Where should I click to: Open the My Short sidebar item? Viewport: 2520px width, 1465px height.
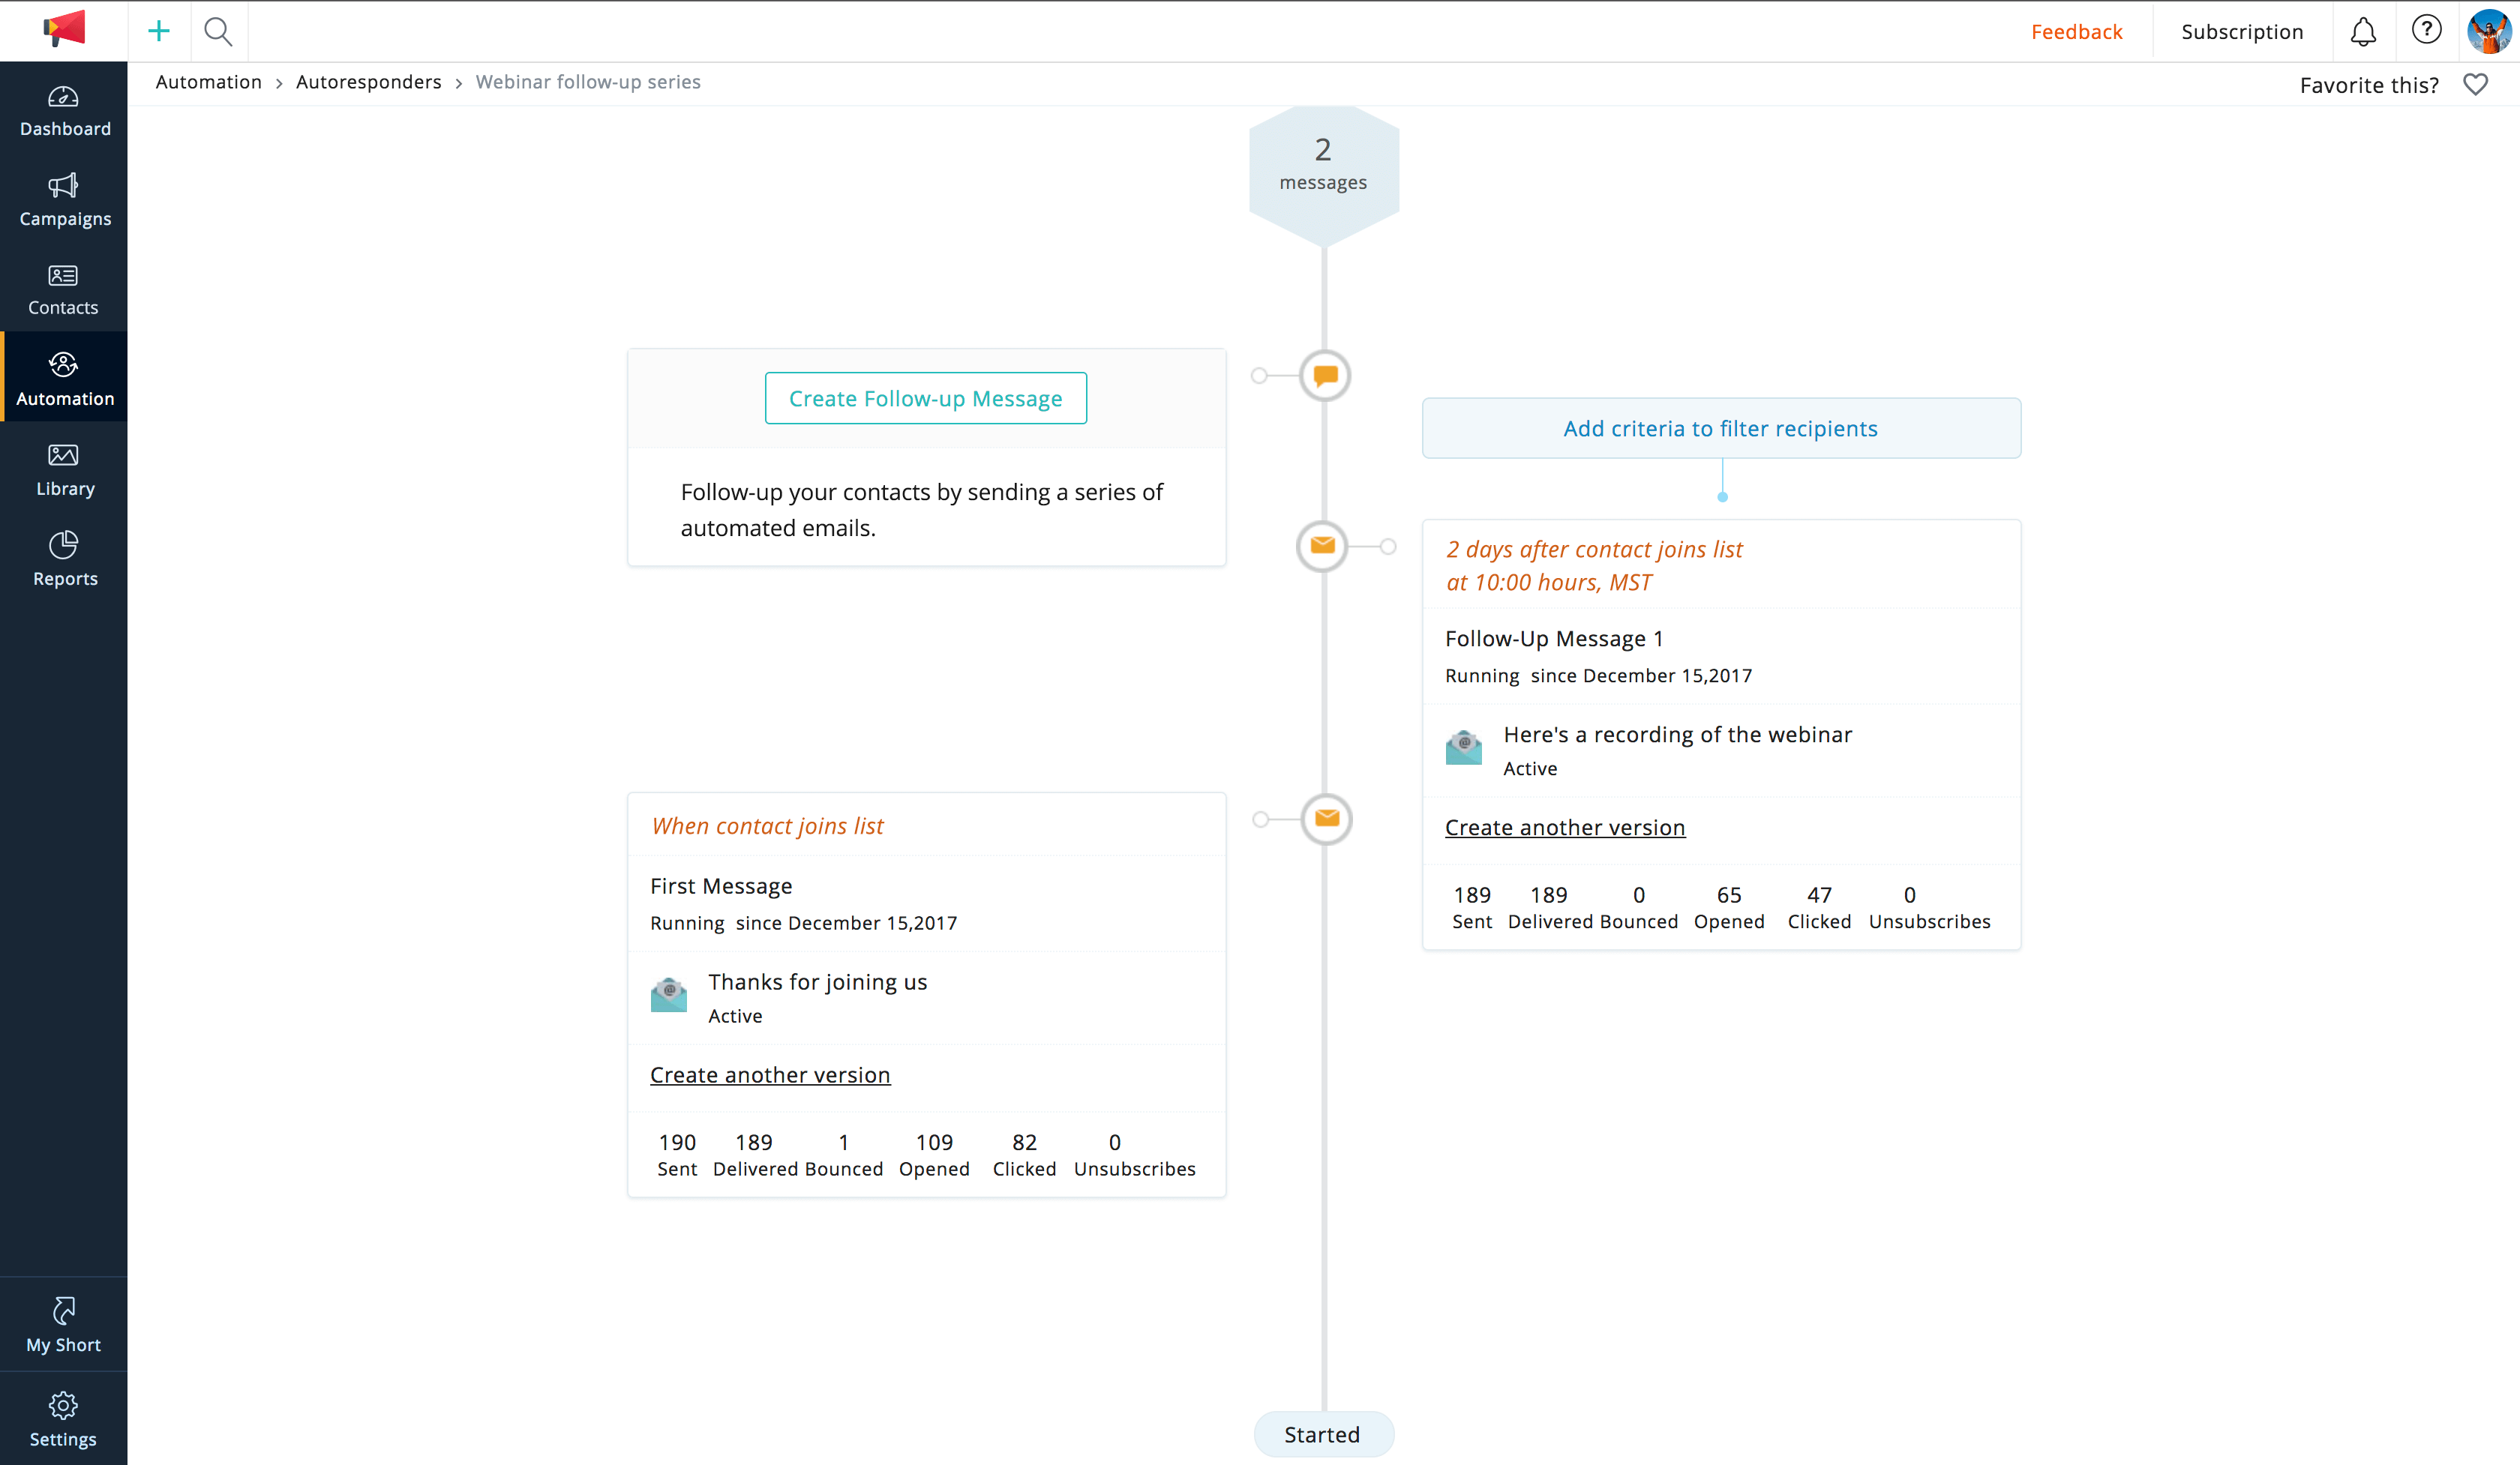tap(64, 1325)
